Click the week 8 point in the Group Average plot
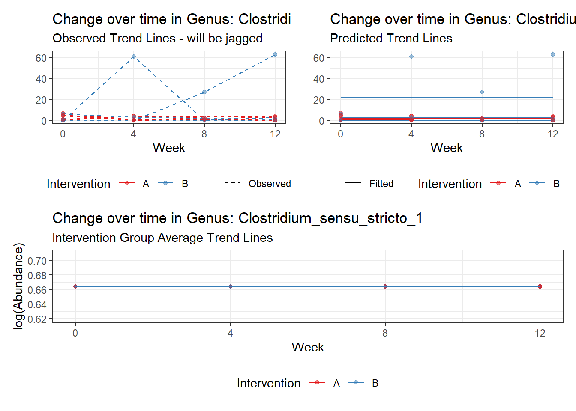576x411 pixels. tap(385, 286)
